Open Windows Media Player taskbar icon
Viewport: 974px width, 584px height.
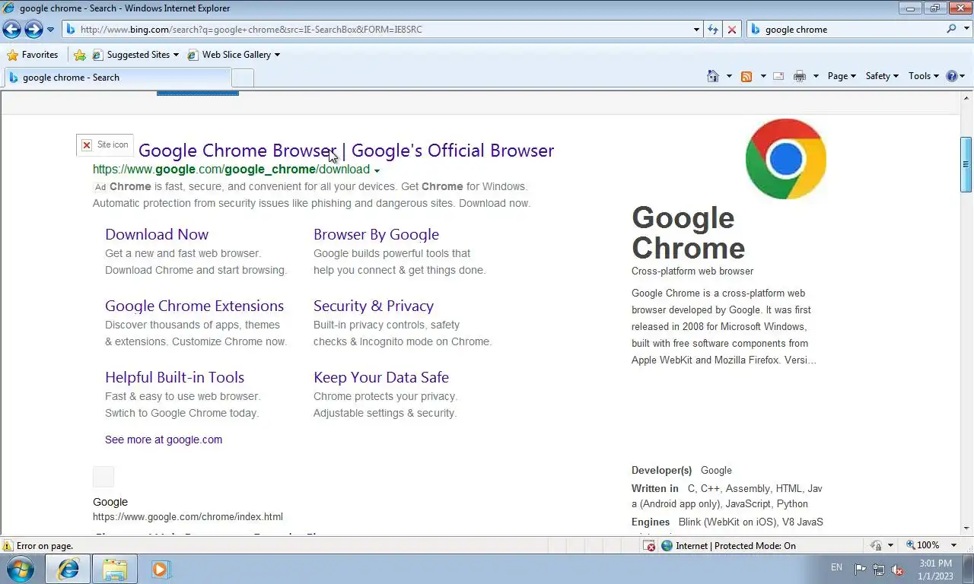pos(161,569)
